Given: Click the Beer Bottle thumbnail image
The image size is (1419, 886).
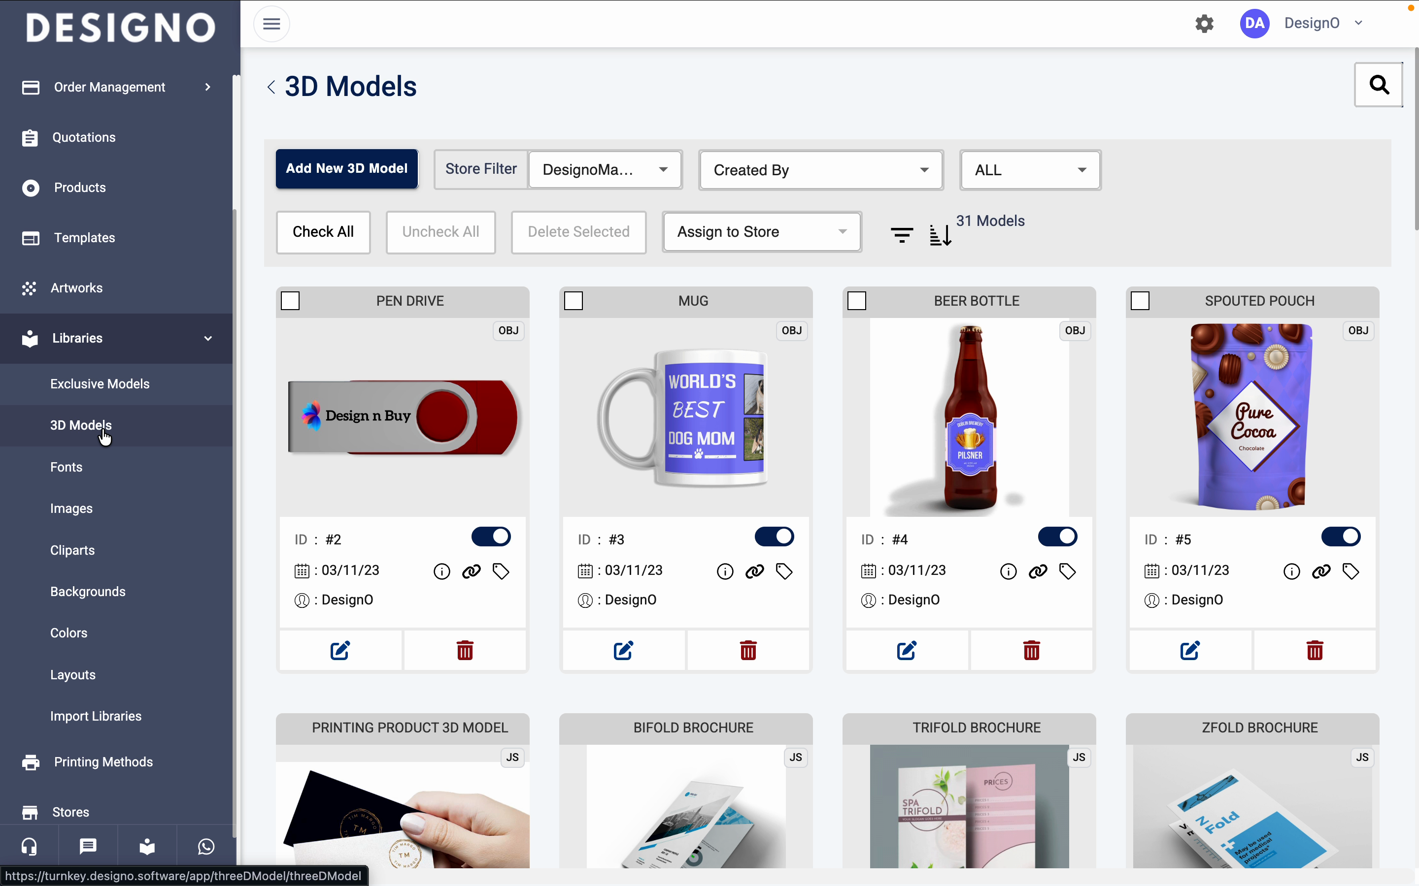Looking at the screenshot, I should 969,417.
